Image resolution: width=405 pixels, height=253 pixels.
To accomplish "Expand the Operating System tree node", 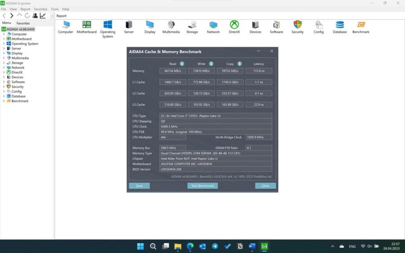I will tap(4, 44).
